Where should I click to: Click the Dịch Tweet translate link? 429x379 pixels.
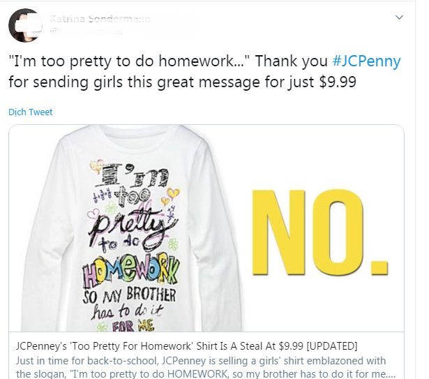coord(30,112)
